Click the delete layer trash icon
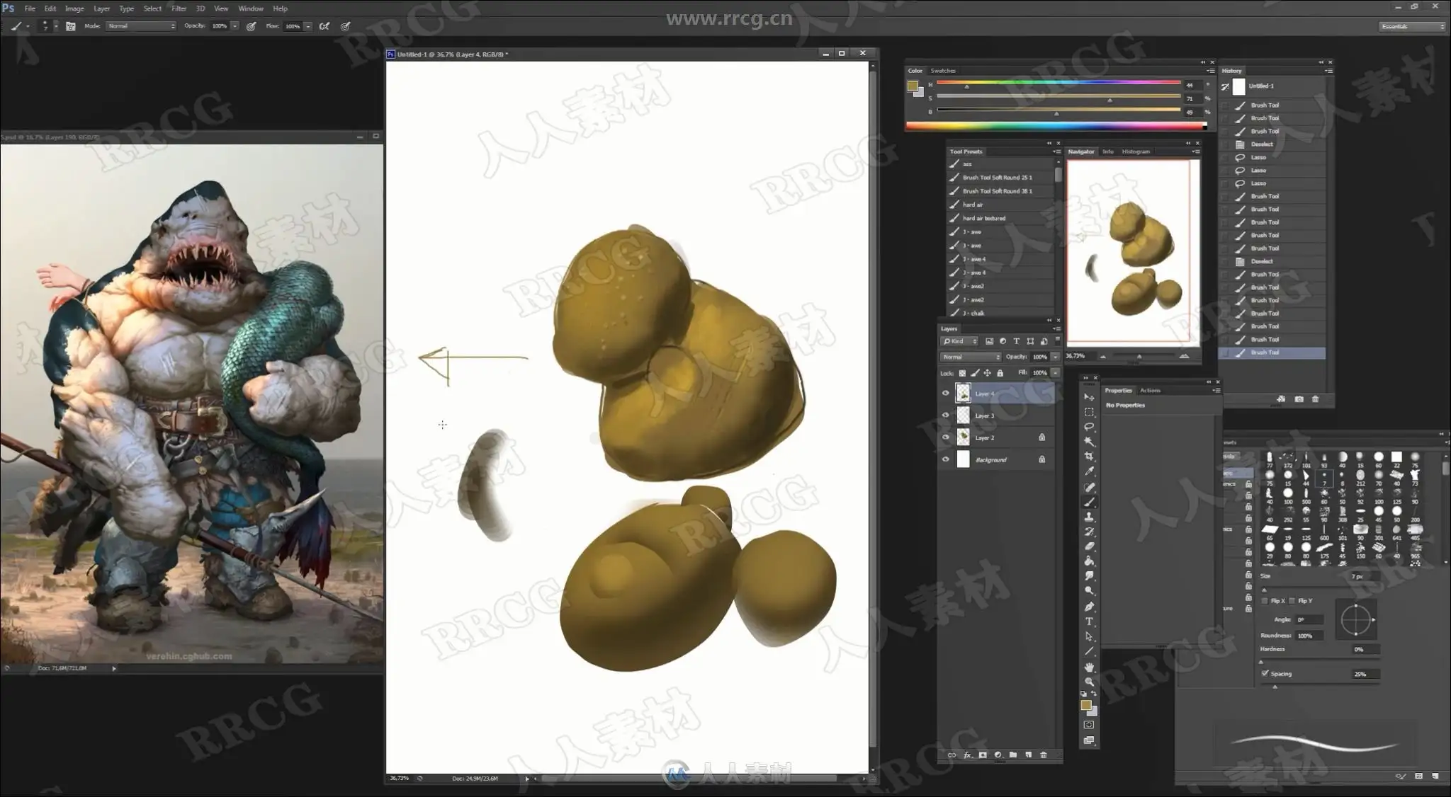The width and height of the screenshot is (1451, 797). 1043,755
